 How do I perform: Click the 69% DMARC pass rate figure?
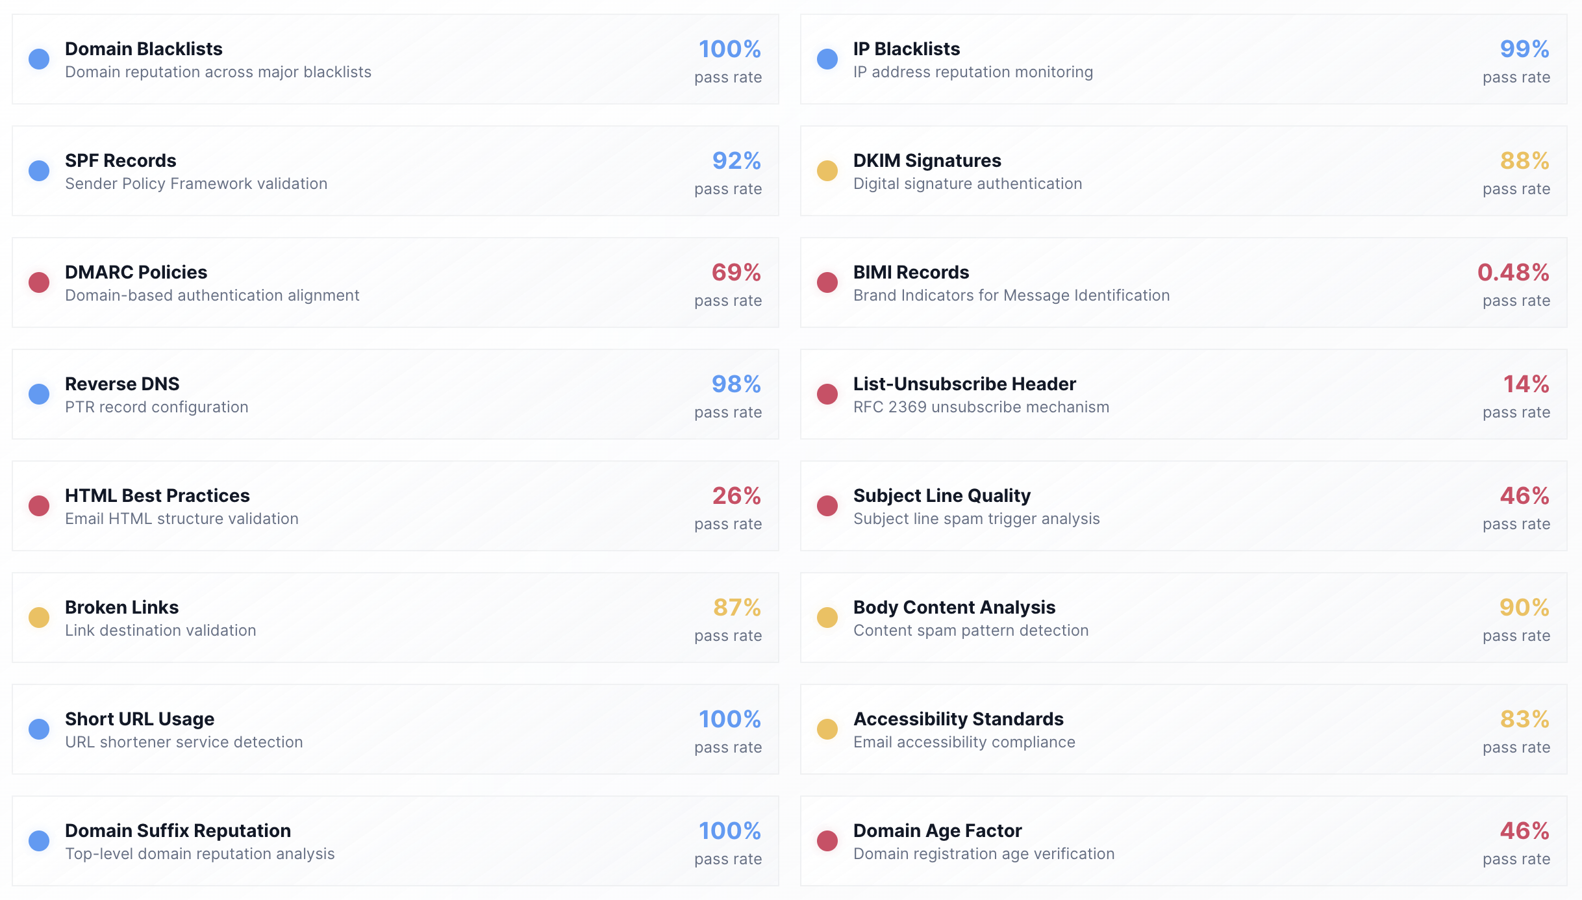736,272
